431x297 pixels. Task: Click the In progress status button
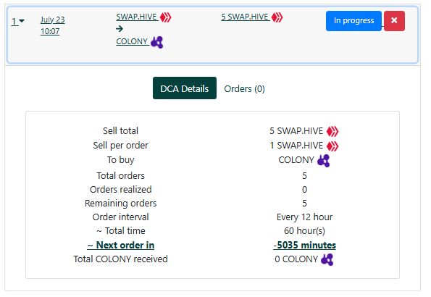coord(353,20)
